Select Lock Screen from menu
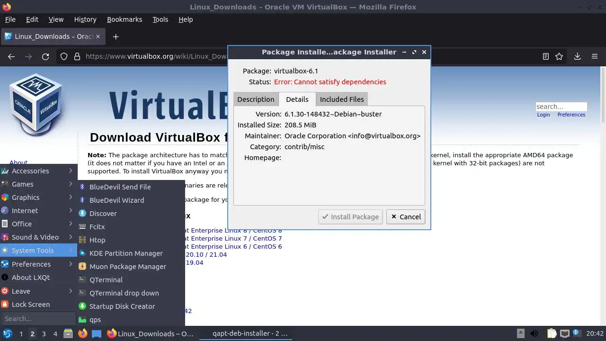This screenshot has width=606, height=341. pos(38,305)
